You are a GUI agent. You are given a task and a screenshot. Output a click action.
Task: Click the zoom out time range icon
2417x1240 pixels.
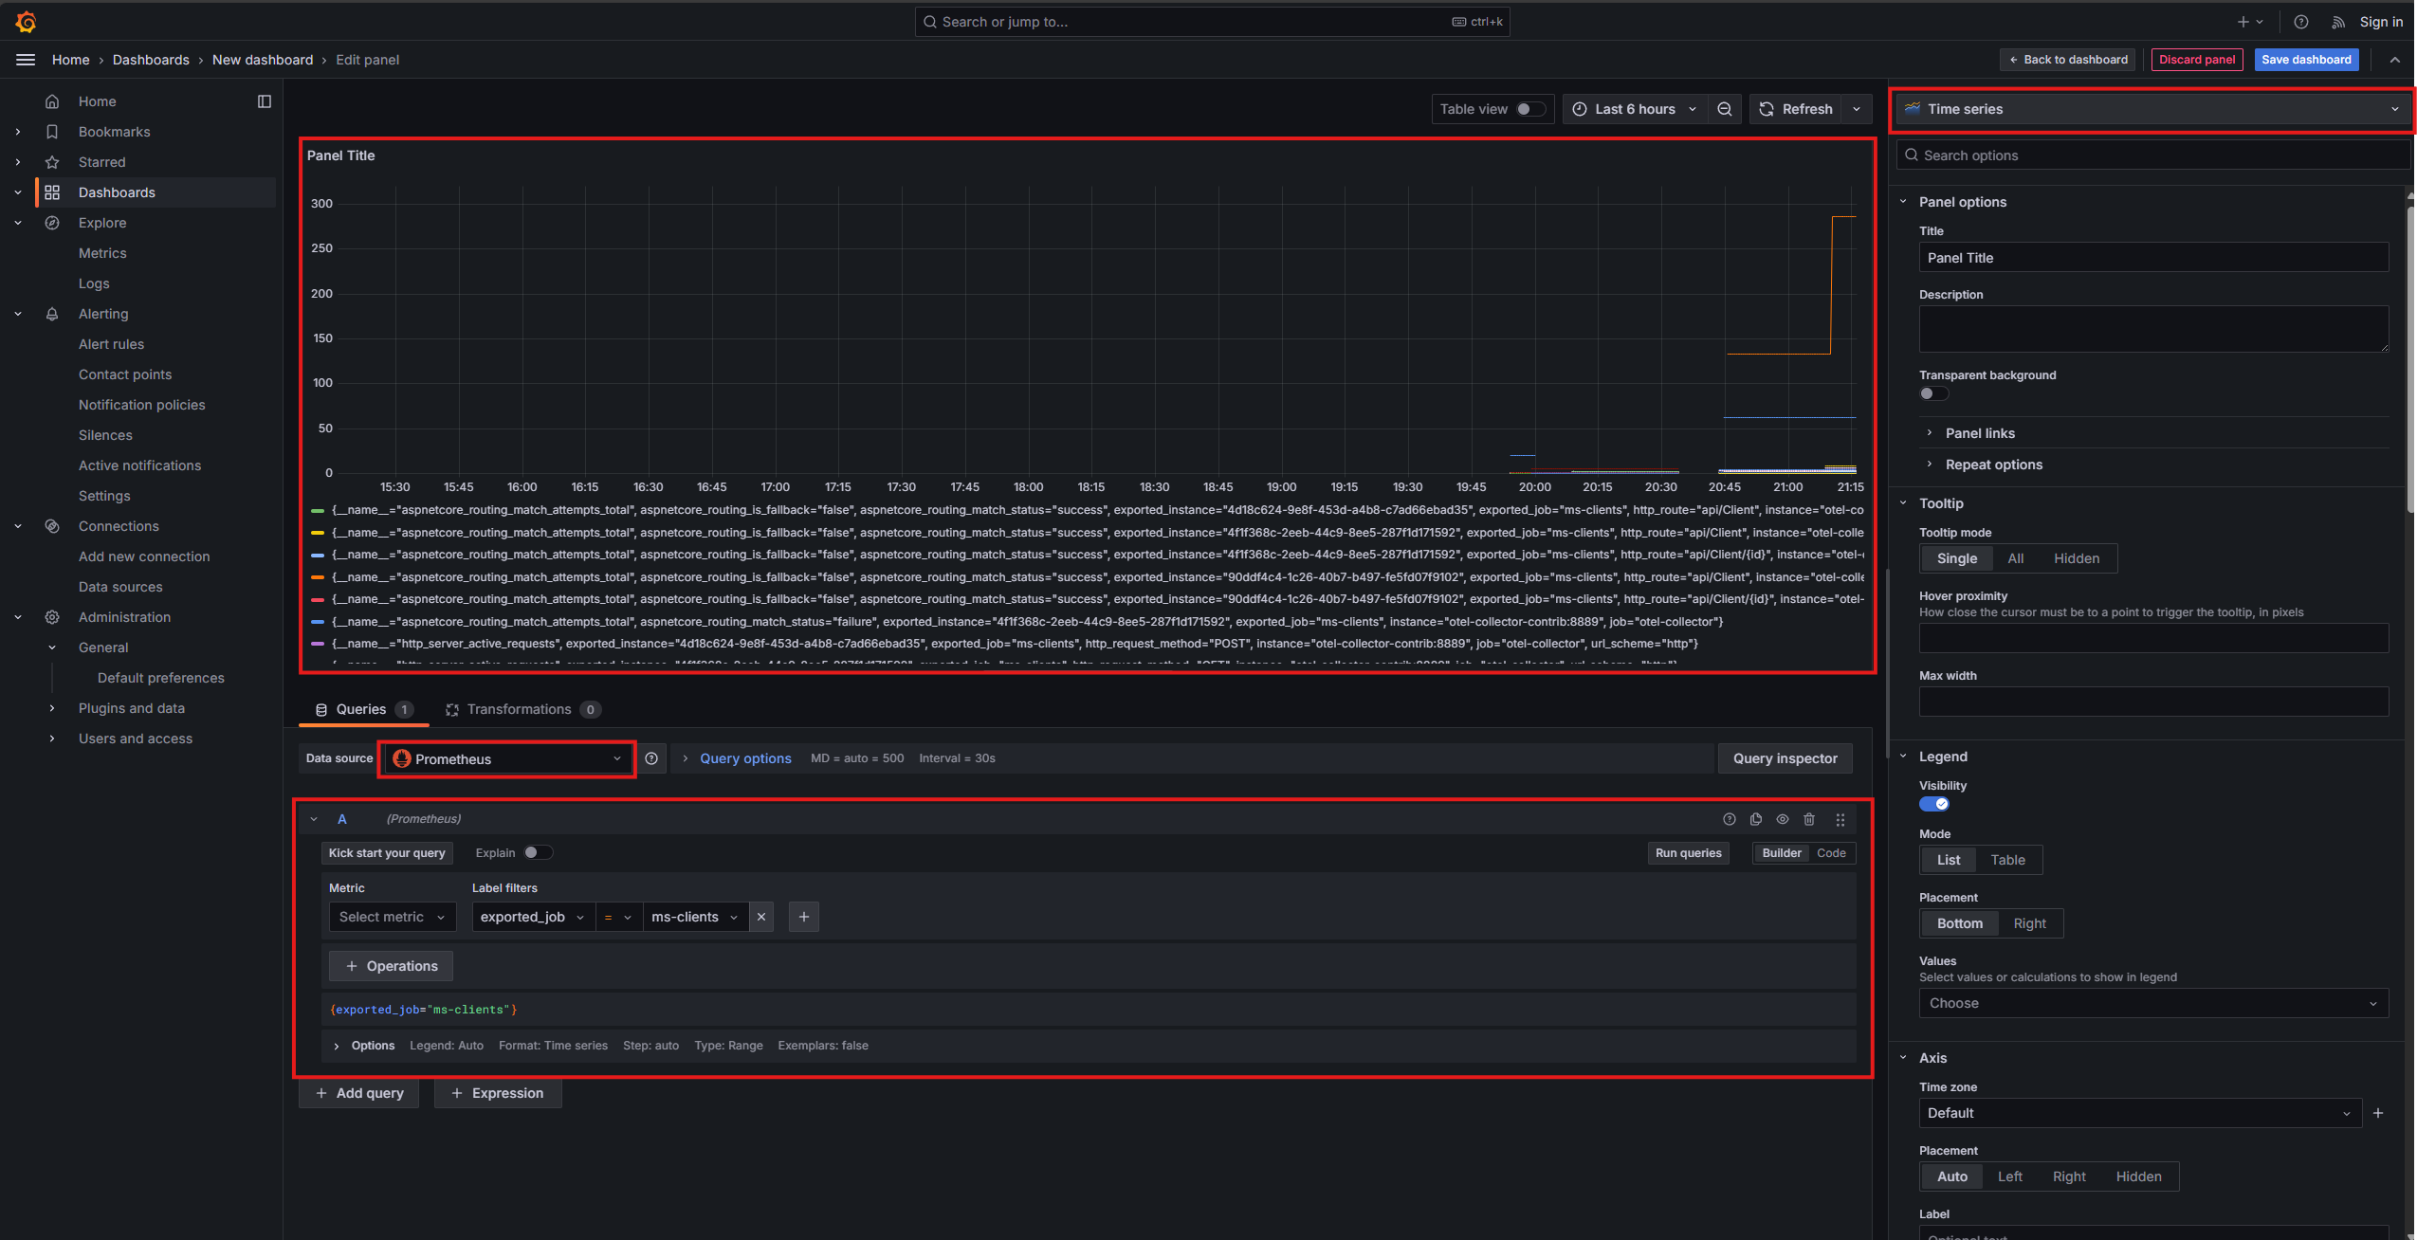point(1725,109)
